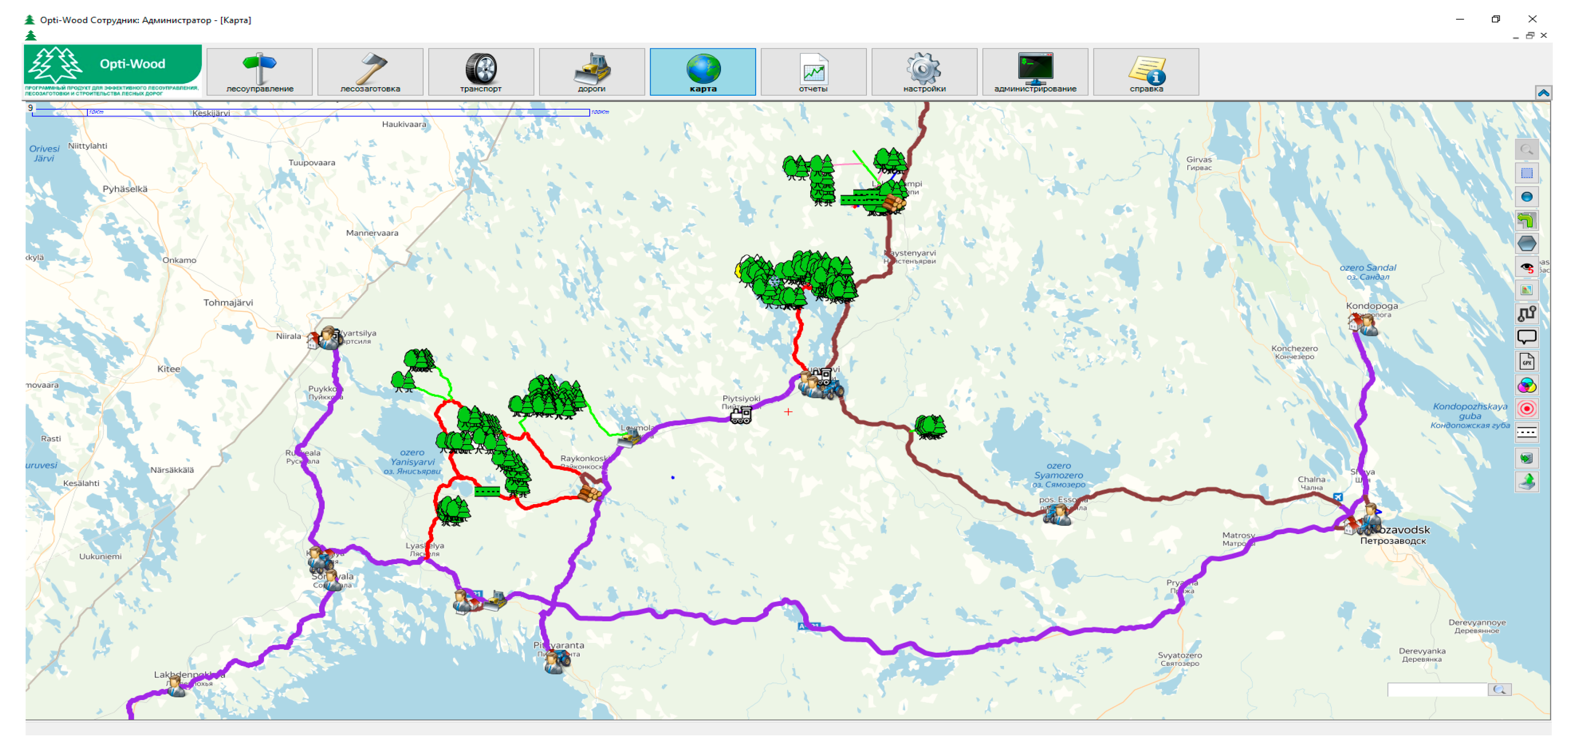Viewport: 1572px width, 755px height.
Task: Toggle the dashed road line display
Action: coord(1526,432)
